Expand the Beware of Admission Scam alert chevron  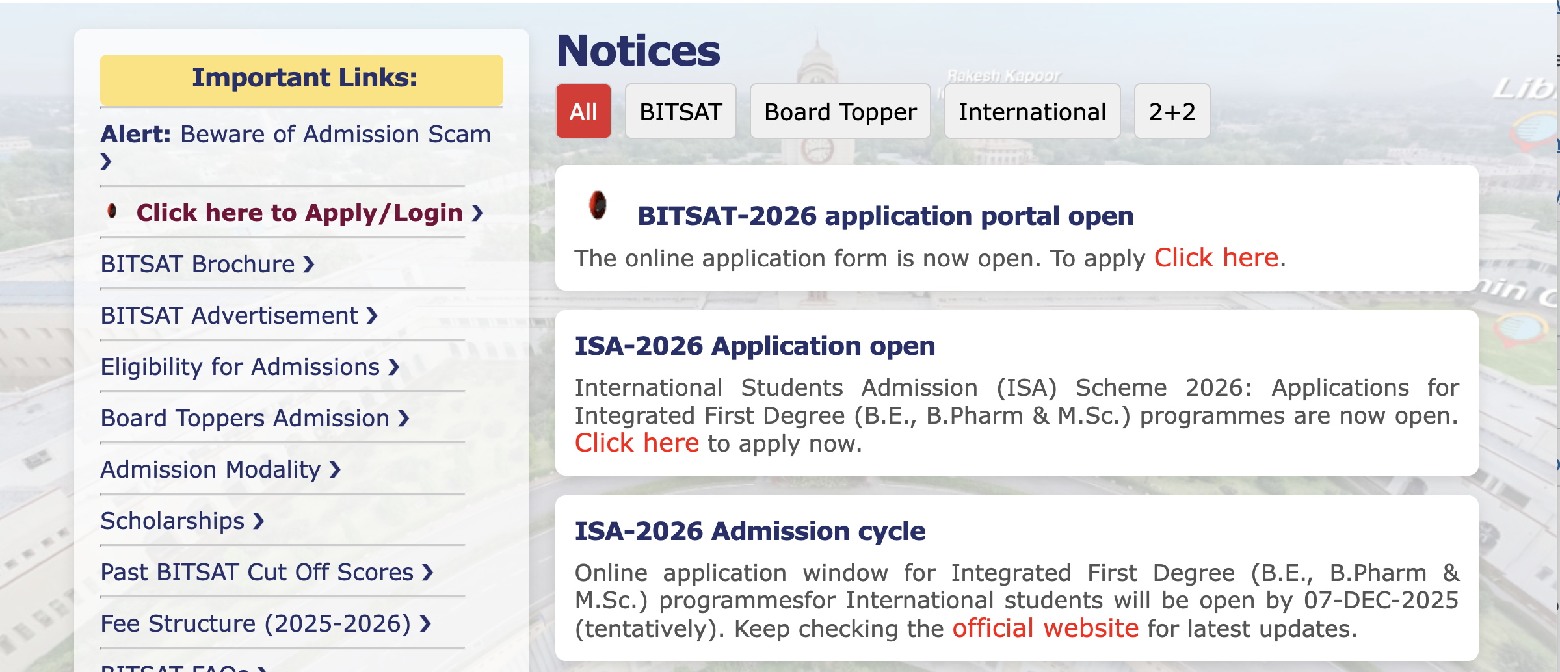pos(106,159)
